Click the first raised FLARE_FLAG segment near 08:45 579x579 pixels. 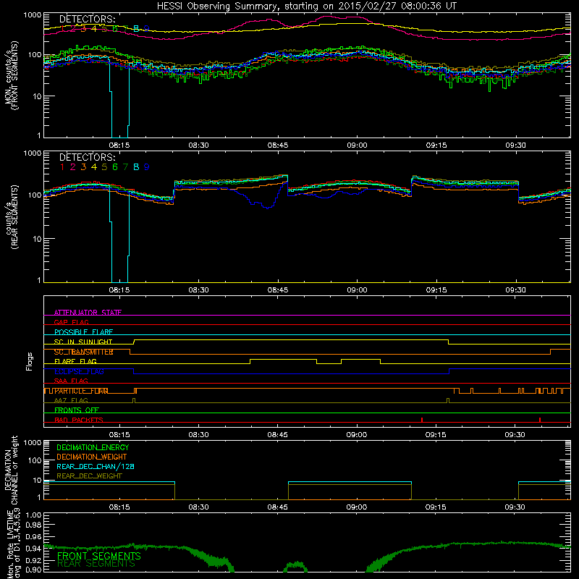[x=283, y=360]
